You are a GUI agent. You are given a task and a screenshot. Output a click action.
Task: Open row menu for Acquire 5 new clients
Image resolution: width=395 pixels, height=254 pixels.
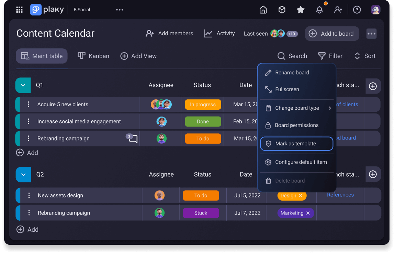(29, 105)
